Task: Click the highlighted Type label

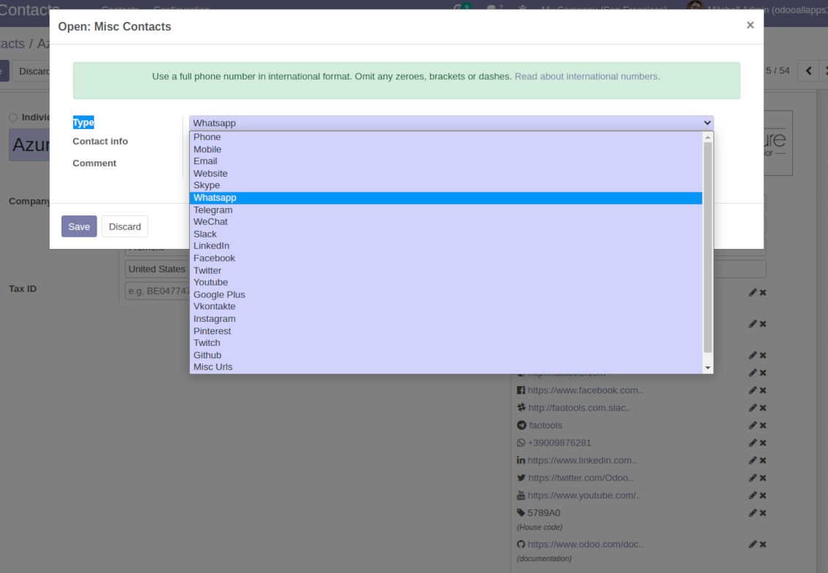Action: [x=84, y=122]
